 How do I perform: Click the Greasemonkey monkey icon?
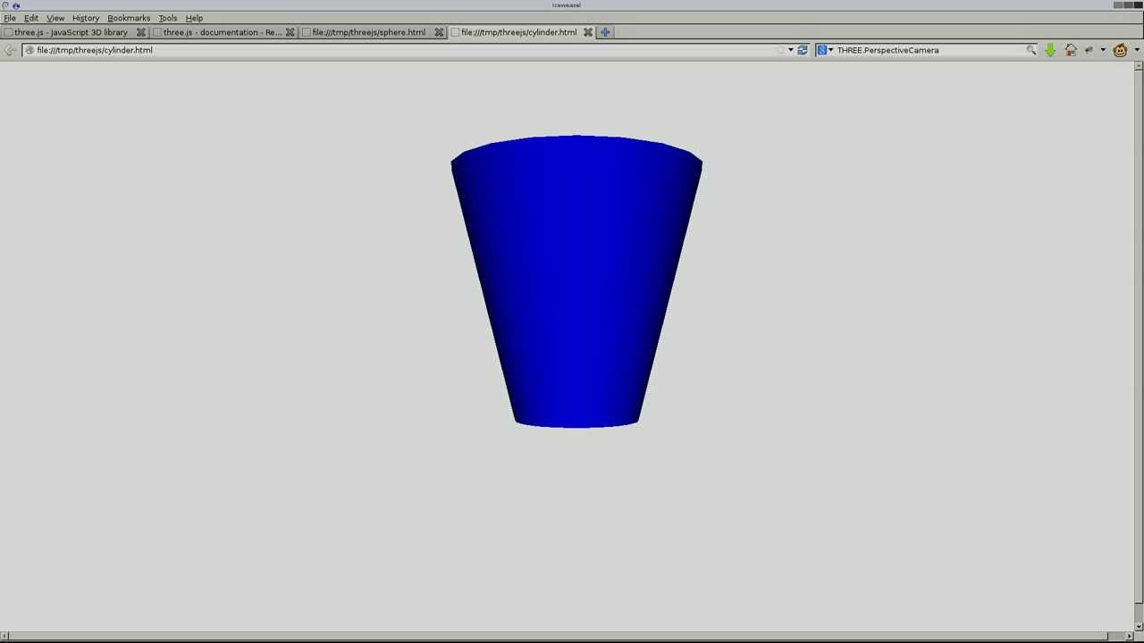(1120, 50)
